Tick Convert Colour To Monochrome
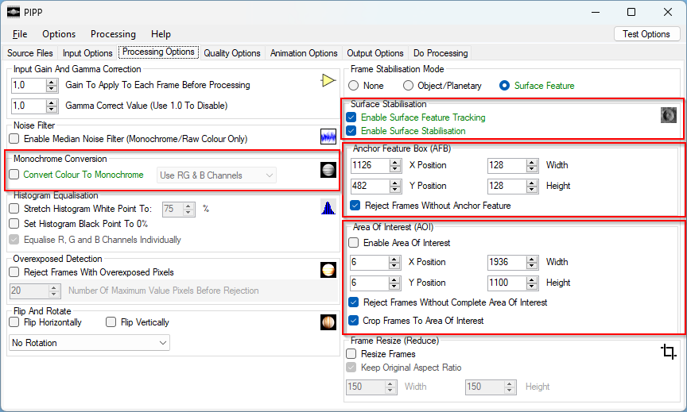 click(14, 175)
